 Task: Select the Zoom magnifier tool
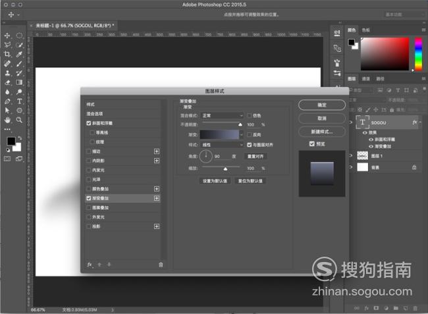click(x=19, y=120)
